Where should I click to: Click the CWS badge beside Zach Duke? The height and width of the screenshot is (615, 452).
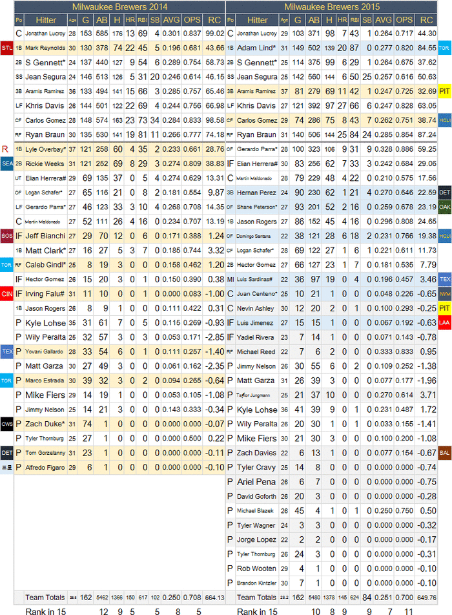pos(7,424)
